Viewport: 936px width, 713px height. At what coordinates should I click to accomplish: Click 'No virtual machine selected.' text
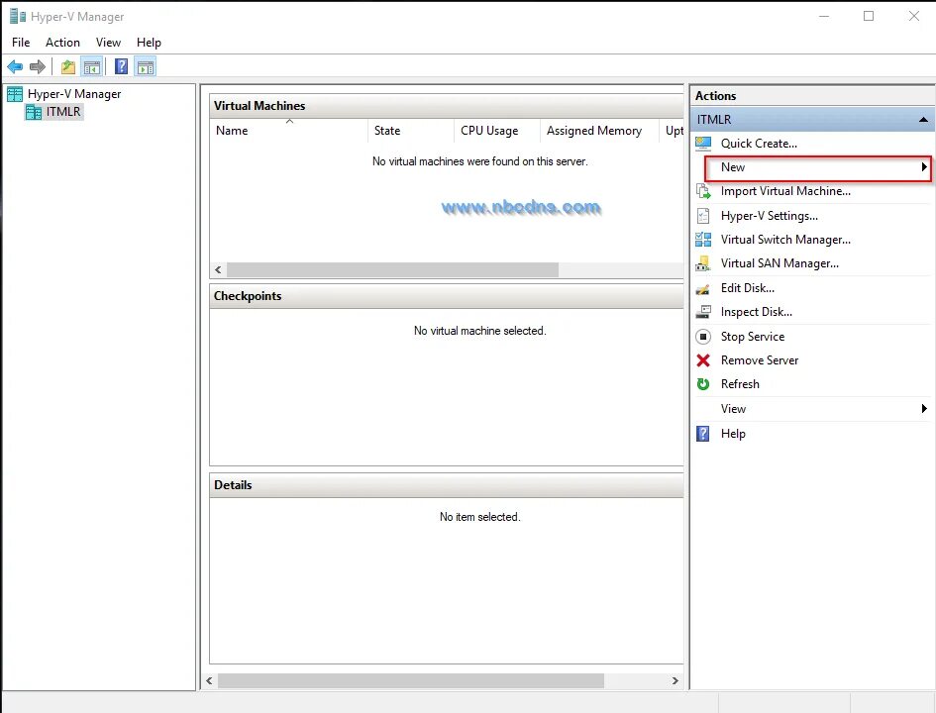click(x=480, y=331)
